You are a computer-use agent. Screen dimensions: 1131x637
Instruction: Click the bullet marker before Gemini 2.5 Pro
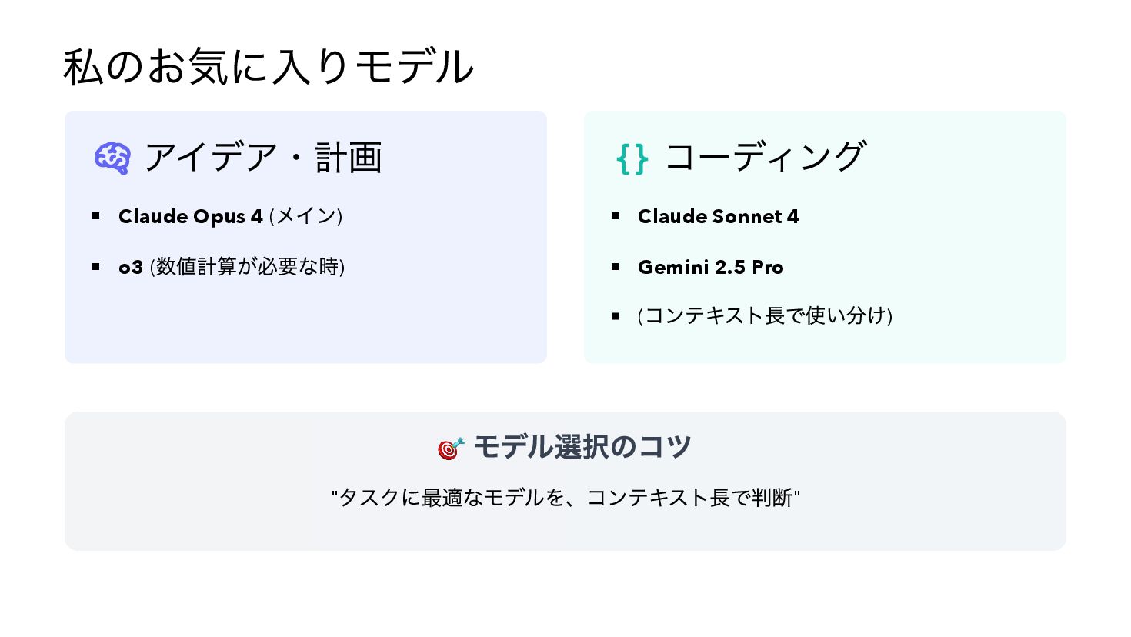pyautogui.click(x=616, y=267)
